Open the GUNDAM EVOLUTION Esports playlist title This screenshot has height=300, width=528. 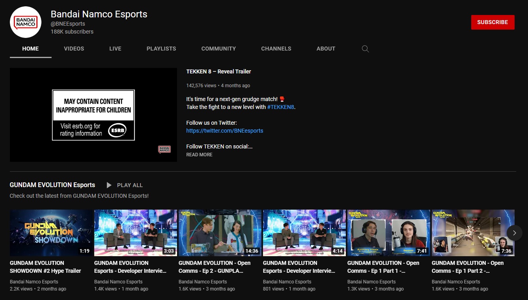coord(52,185)
